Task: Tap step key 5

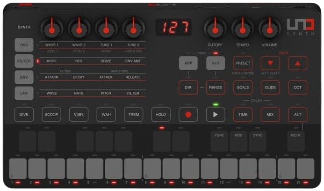Action: click(94, 169)
